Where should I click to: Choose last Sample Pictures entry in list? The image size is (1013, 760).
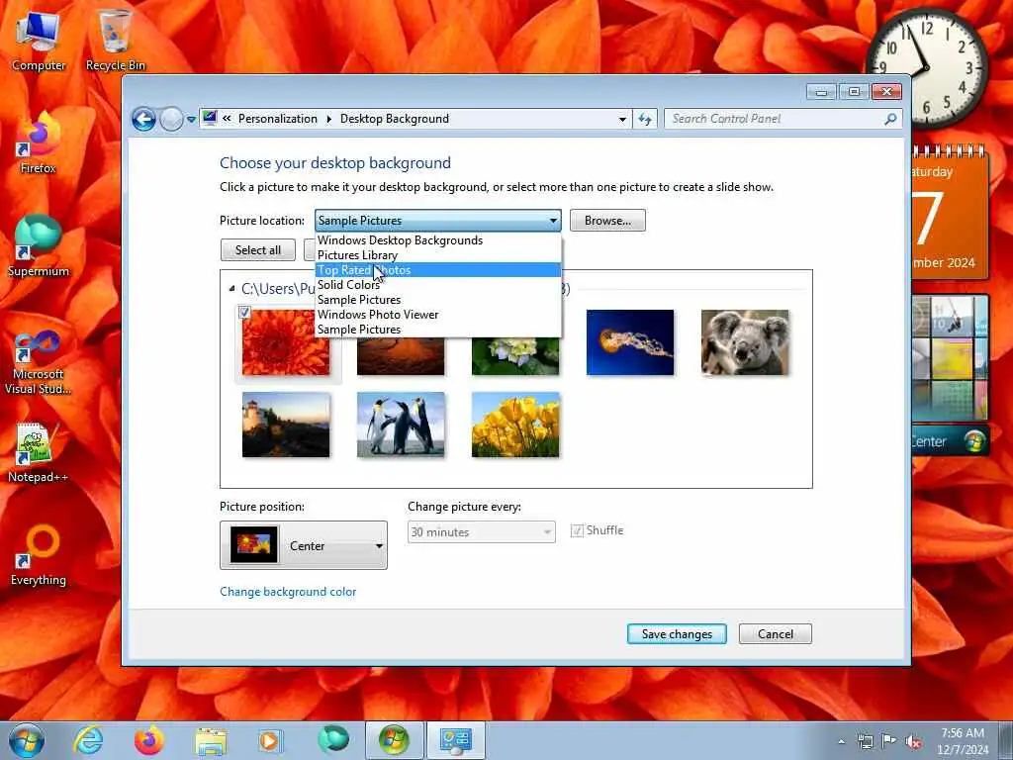click(x=438, y=330)
